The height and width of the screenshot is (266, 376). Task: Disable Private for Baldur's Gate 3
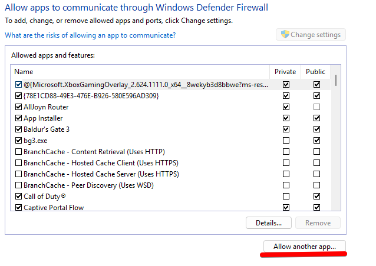(286, 129)
